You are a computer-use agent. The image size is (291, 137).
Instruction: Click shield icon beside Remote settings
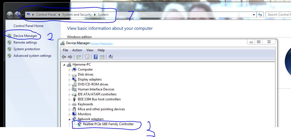pyautogui.click(x=9, y=42)
